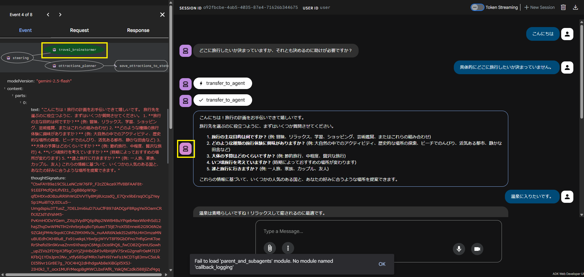The image size is (584, 277).
Task: Dismiss the error message with OK
Action: [x=382, y=264]
